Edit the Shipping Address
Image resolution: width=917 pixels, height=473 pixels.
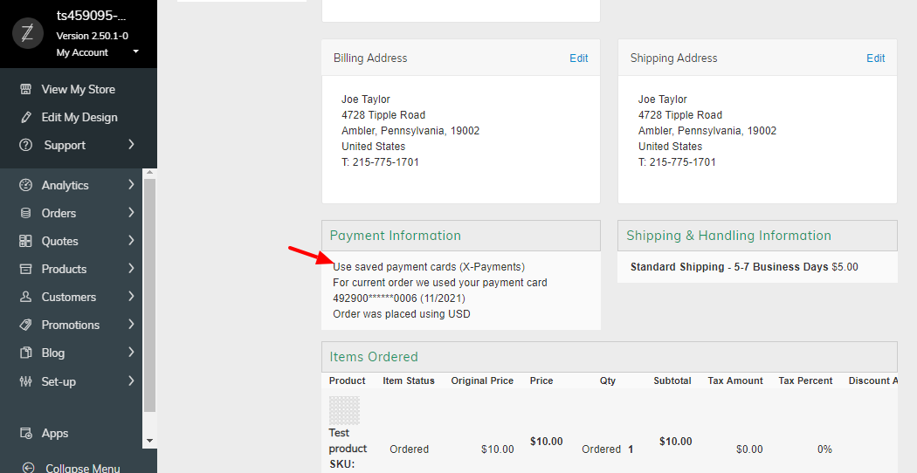click(x=875, y=58)
